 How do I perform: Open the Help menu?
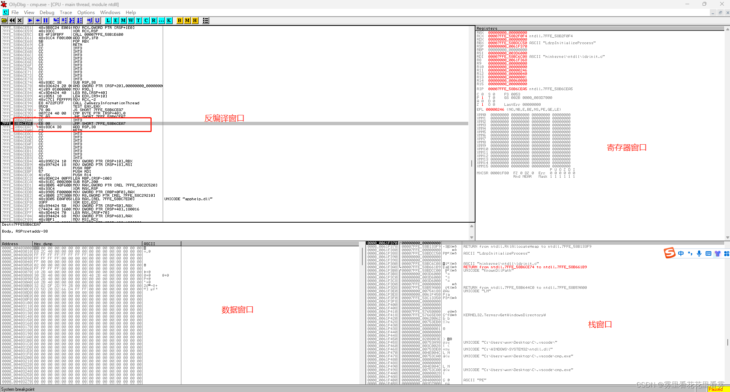coord(131,13)
